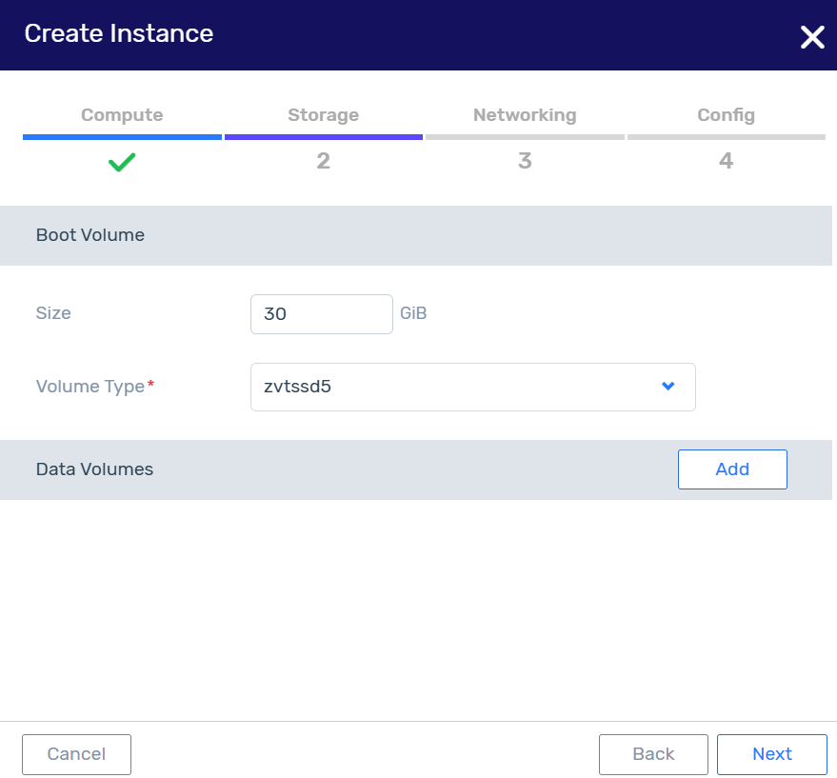Click the green checkmark on the Compute step

point(121,161)
